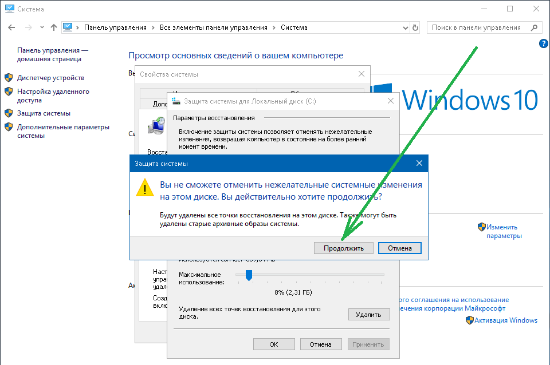Screen dimensions: 550x365
Task: Click the shield icon next to Диспетчер устройств
Action: pos(9,78)
